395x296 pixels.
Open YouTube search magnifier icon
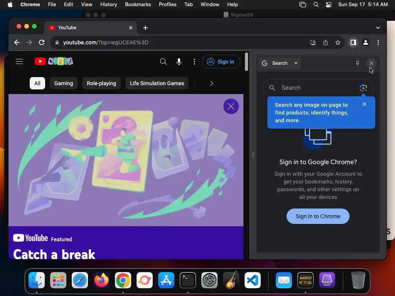[164, 62]
